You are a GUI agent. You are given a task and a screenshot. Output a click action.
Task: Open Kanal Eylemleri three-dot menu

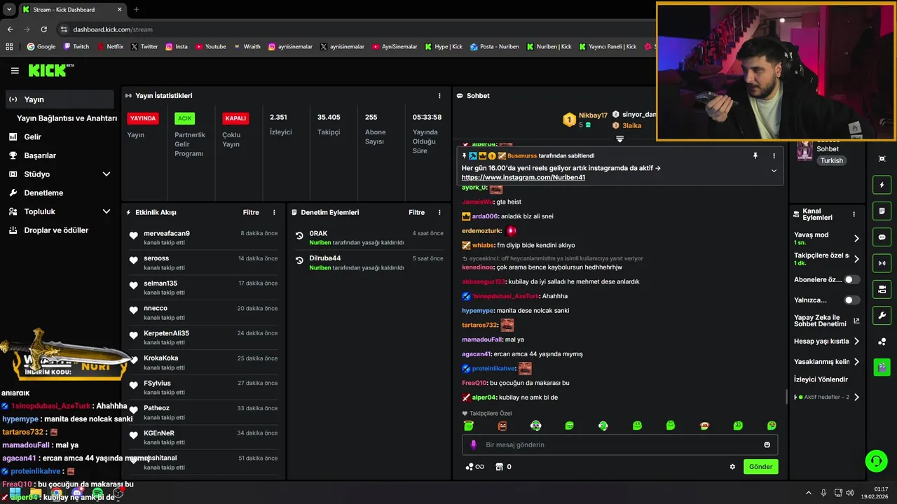854,214
